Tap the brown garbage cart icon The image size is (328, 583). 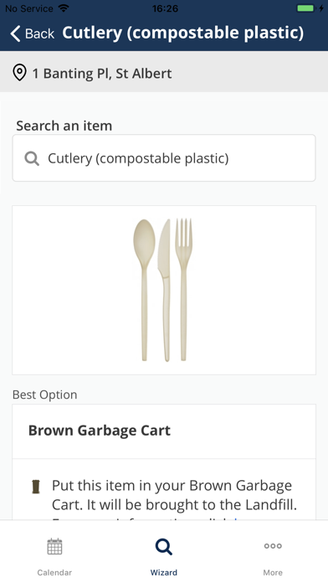[x=36, y=487]
